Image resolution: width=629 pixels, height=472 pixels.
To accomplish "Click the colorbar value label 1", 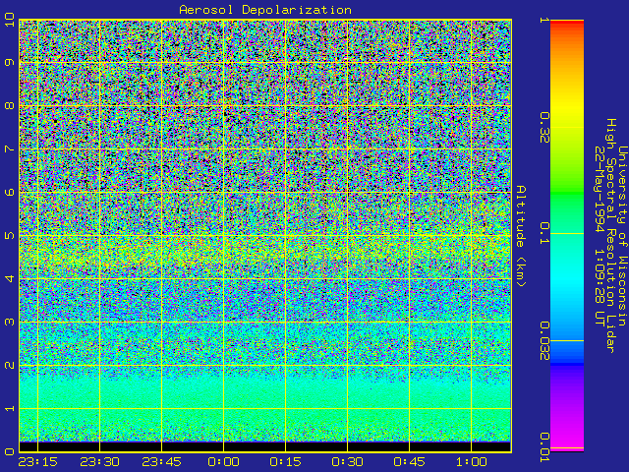I will point(543,20).
